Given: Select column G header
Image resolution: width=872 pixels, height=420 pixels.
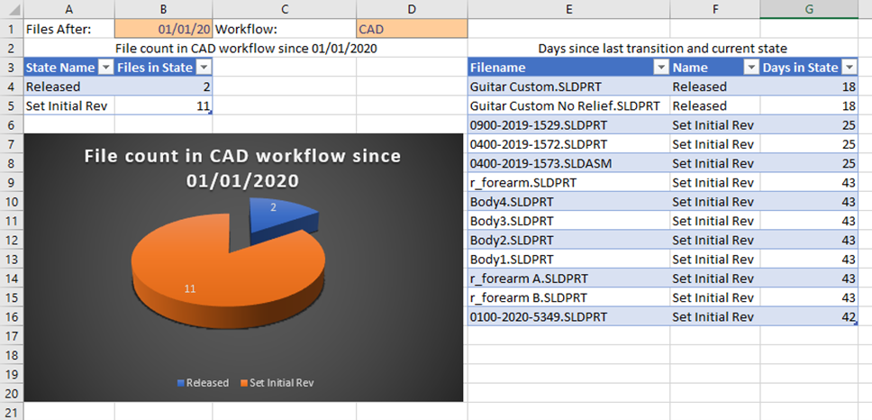Looking at the screenshot, I should [x=814, y=9].
